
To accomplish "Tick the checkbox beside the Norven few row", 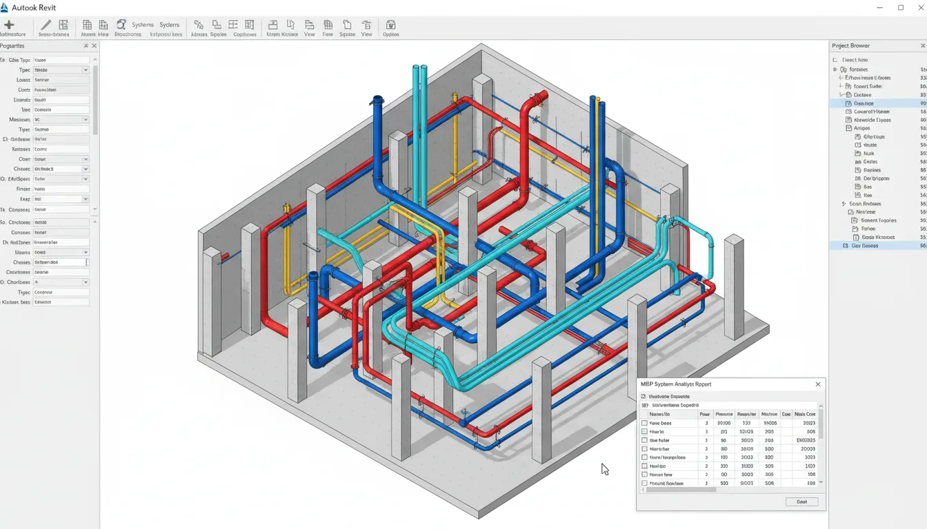I will point(644,475).
